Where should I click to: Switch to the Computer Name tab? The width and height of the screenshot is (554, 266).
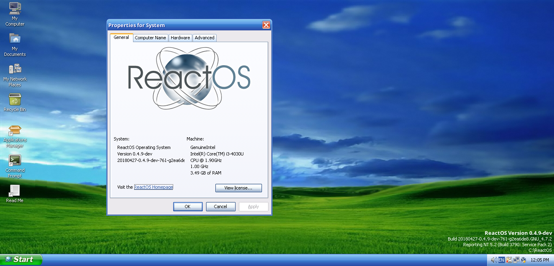(150, 38)
